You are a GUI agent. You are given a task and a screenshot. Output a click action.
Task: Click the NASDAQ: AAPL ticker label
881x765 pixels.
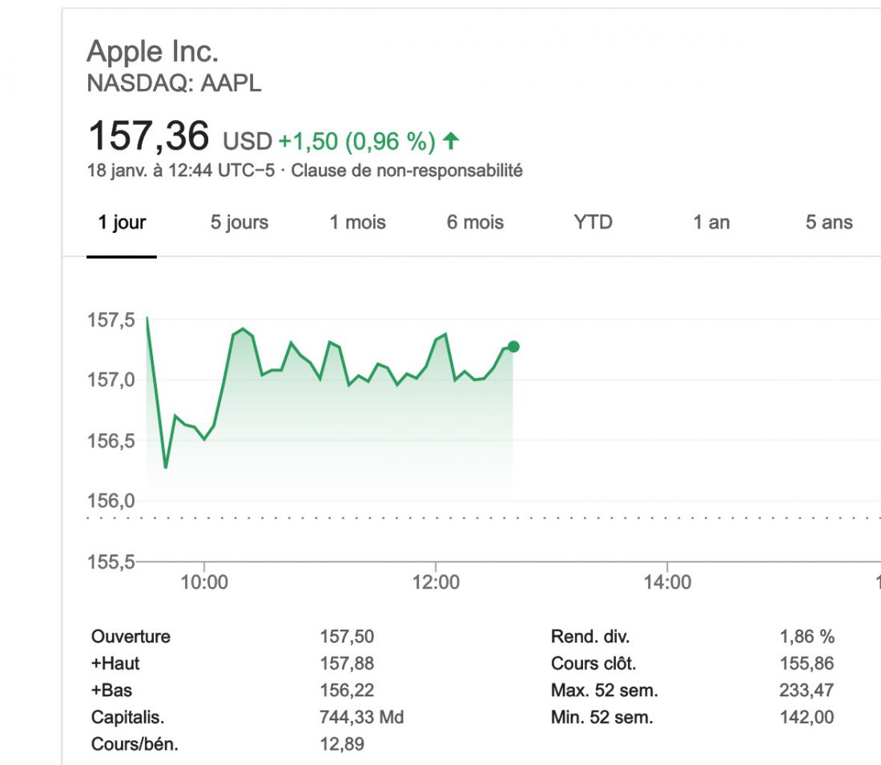tap(174, 83)
